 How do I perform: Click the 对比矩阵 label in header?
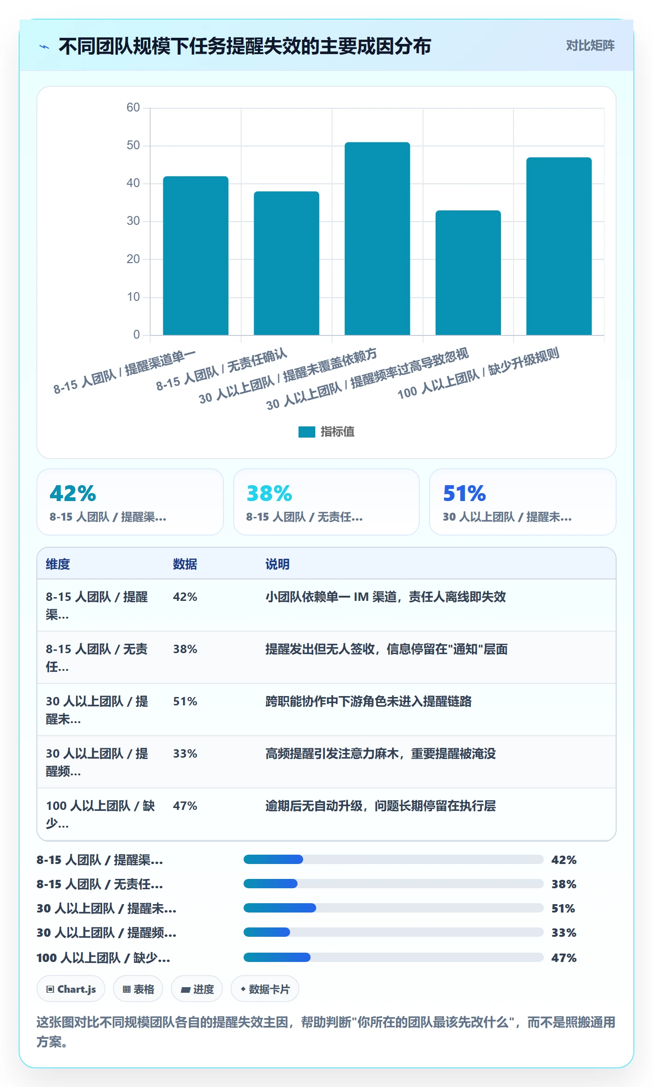point(590,46)
